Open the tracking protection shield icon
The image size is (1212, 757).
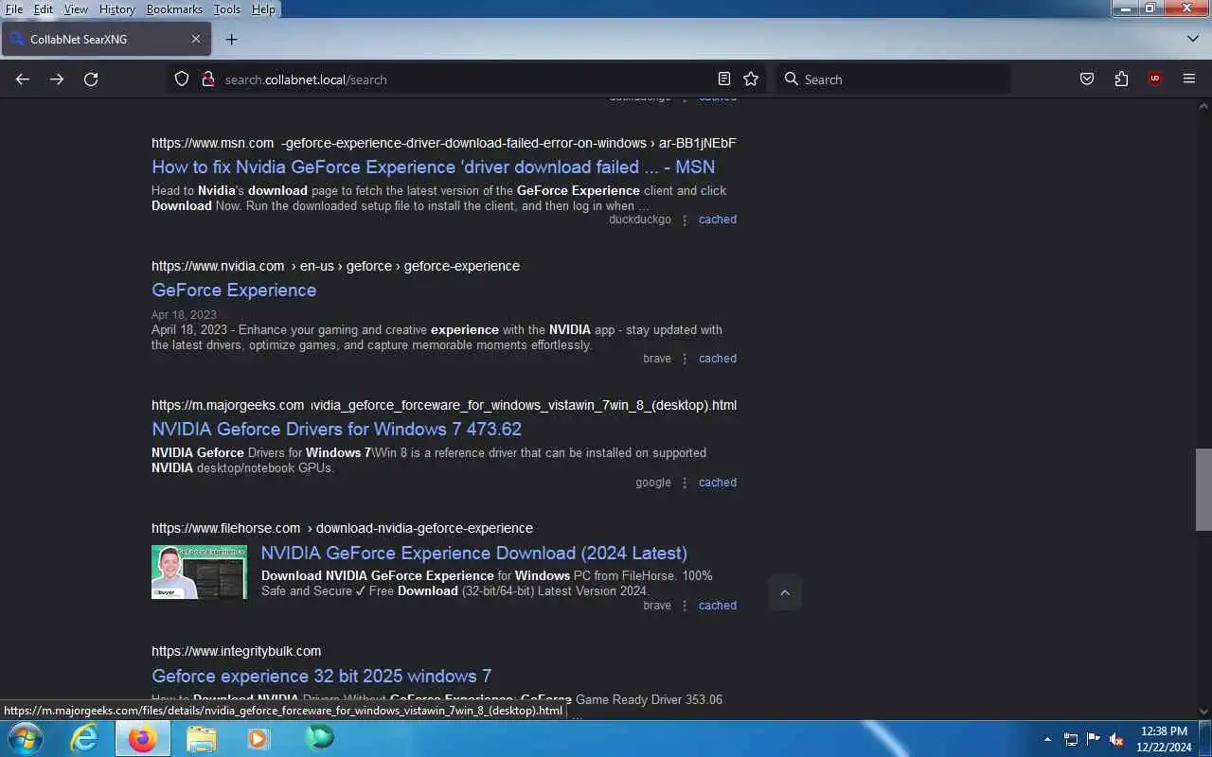[182, 79]
